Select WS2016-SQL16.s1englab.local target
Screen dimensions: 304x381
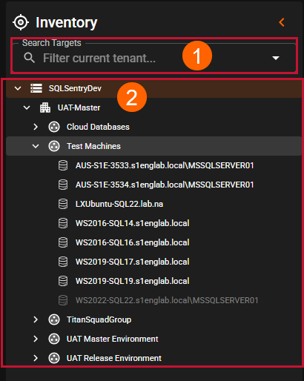click(x=133, y=242)
